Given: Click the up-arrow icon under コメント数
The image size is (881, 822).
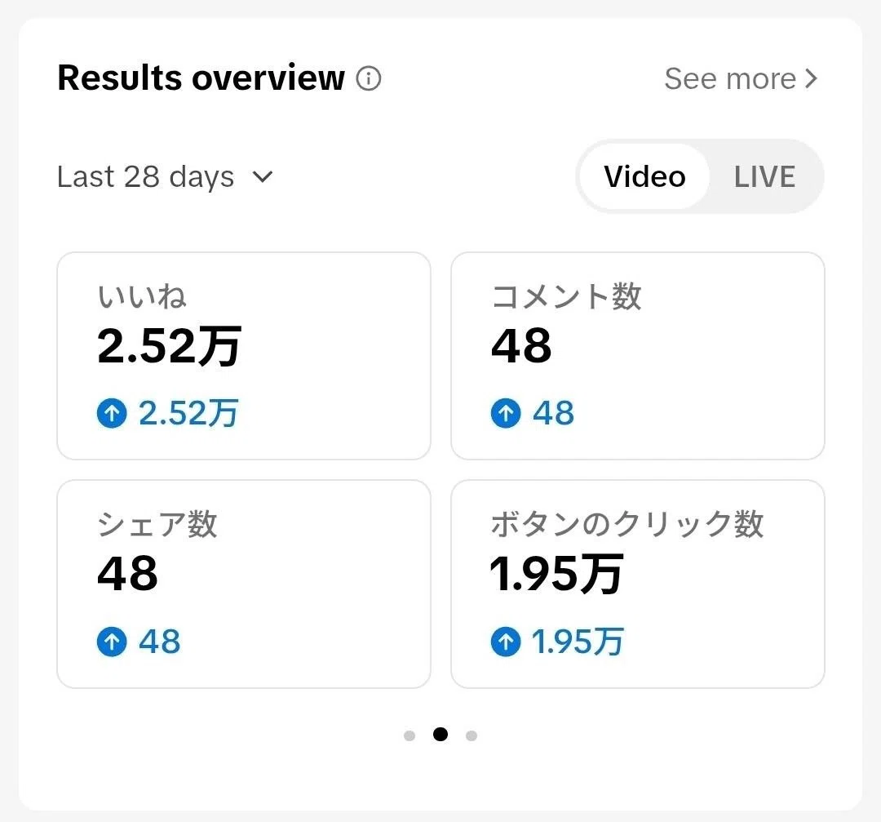Looking at the screenshot, I should click(x=506, y=413).
